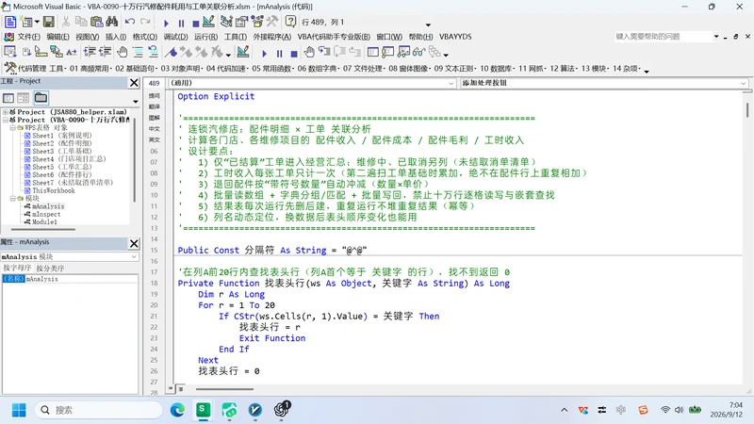754x424 pixels.
Task: Select ThisWorkbook in project tree
Action: (x=54, y=191)
